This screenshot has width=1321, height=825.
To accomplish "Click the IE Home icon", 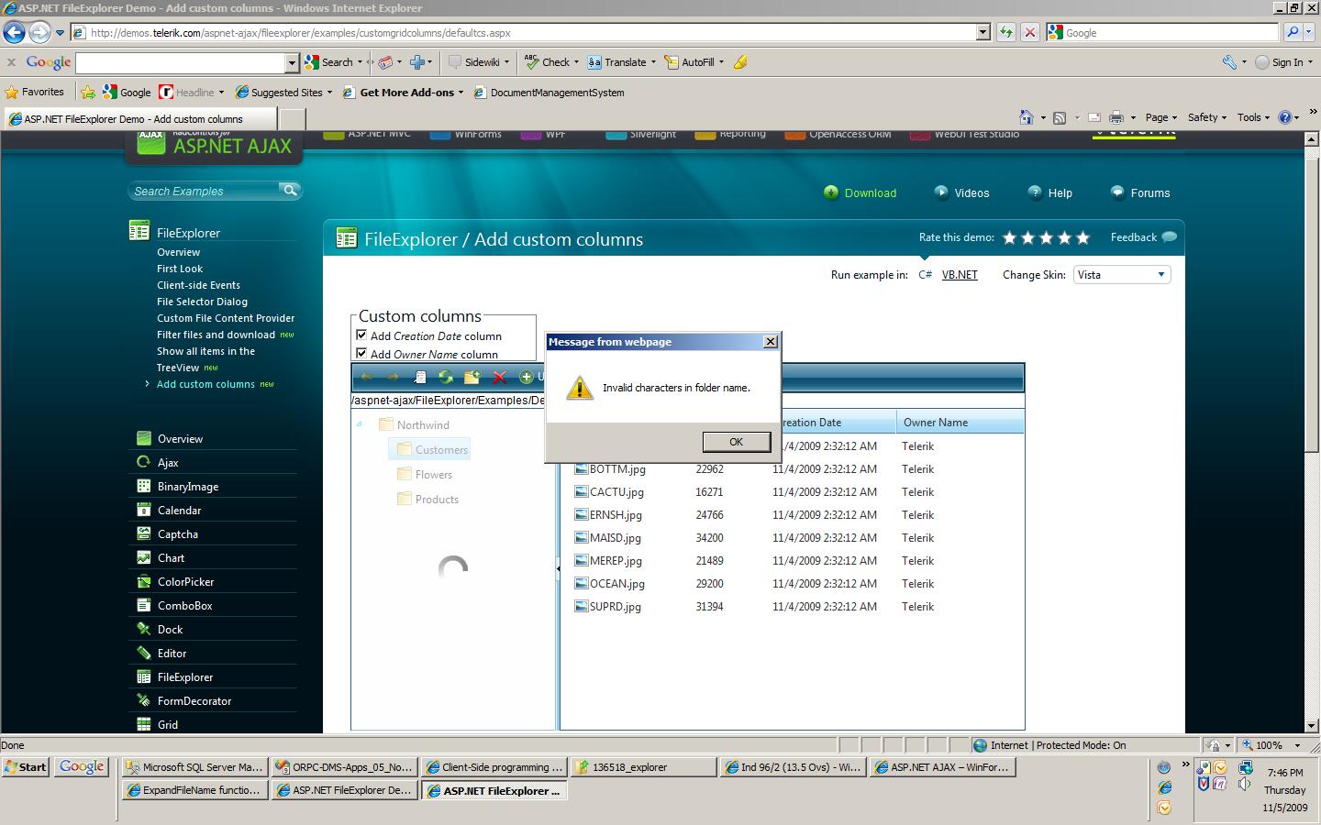I will (1027, 117).
